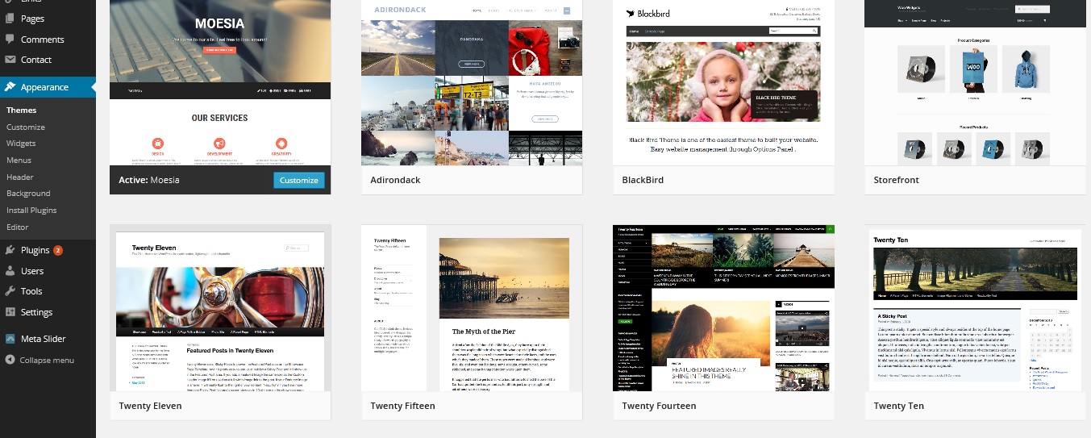Click the Contact envelope icon
Screen dimensions: 1091x438
click(10, 60)
